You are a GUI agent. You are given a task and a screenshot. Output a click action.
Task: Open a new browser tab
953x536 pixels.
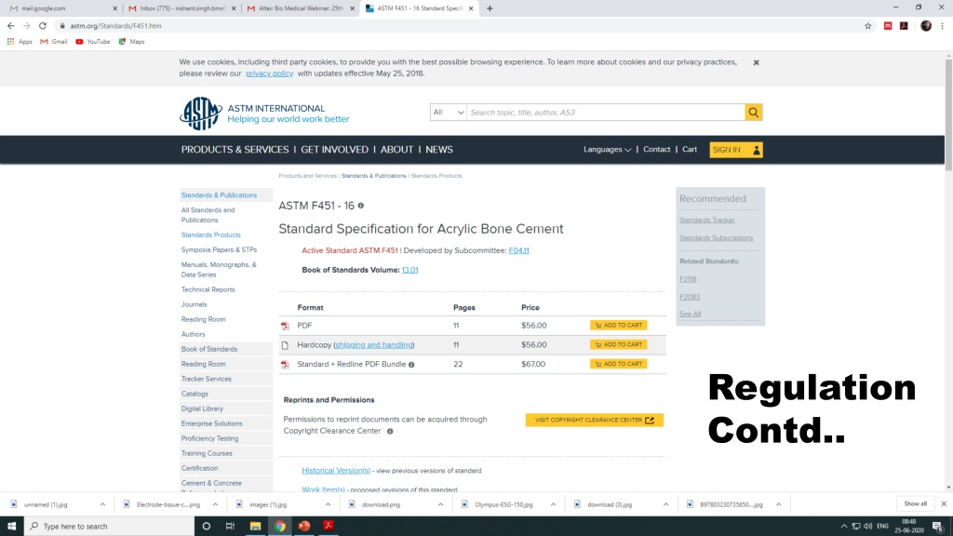[490, 8]
